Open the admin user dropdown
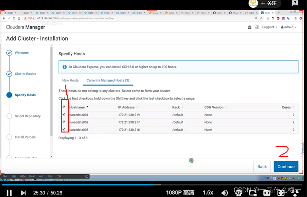The height and width of the screenshot is (197, 307). pos(289,27)
